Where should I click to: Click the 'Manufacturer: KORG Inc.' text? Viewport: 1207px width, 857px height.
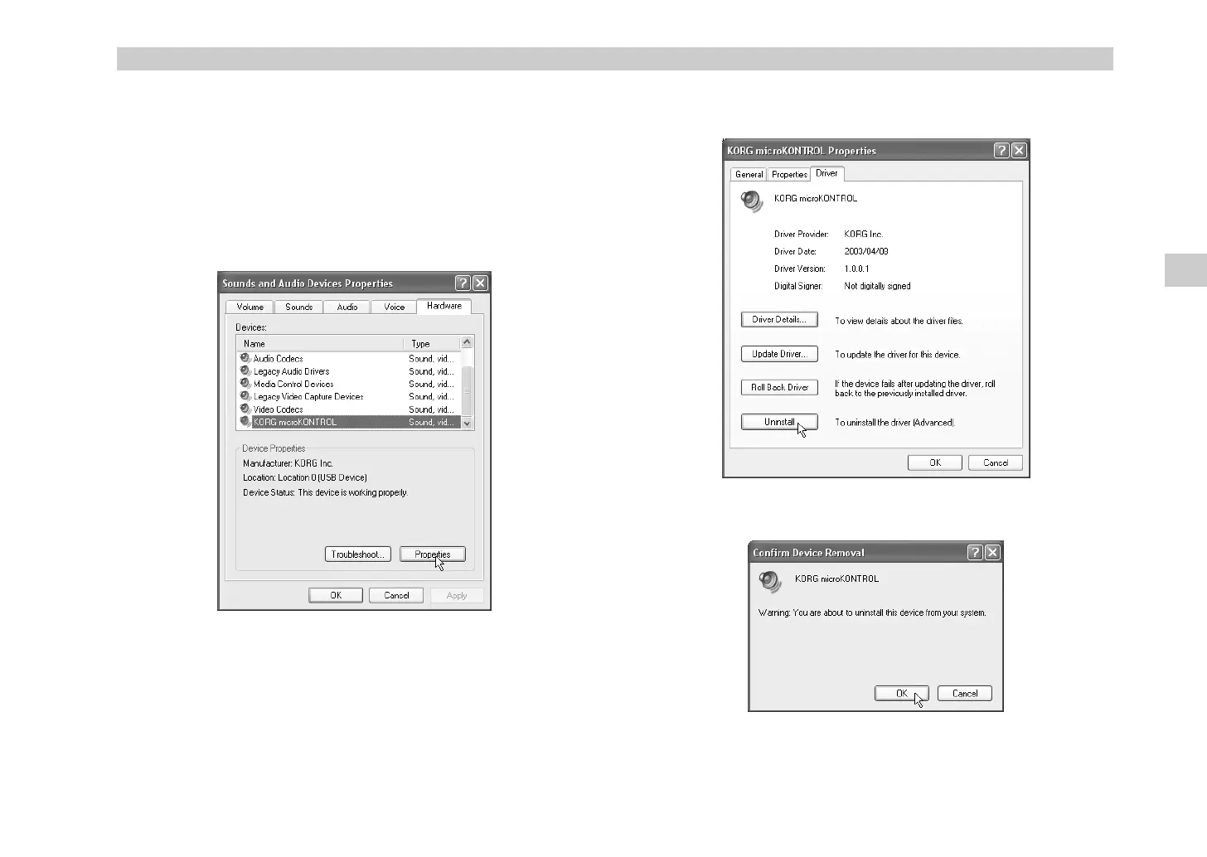click(288, 463)
